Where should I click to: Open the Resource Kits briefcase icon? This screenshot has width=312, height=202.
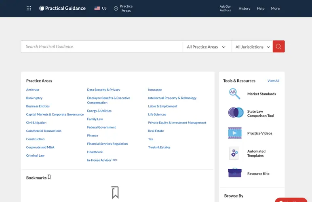click(x=235, y=173)
